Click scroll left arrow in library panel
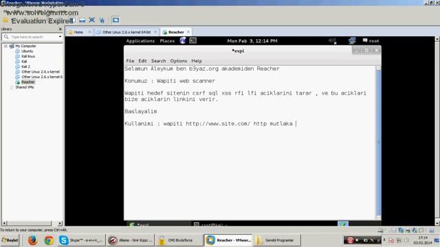 [x=4, y=223]
